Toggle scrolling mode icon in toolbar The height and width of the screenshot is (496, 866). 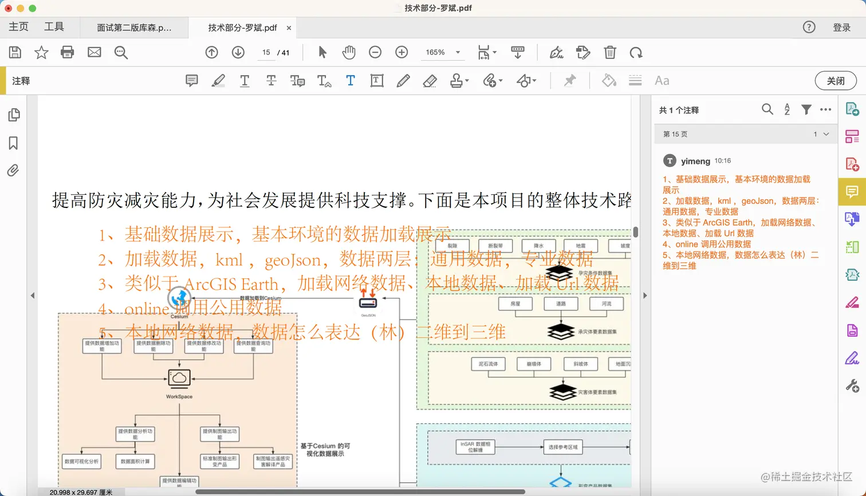click(518, 53)
